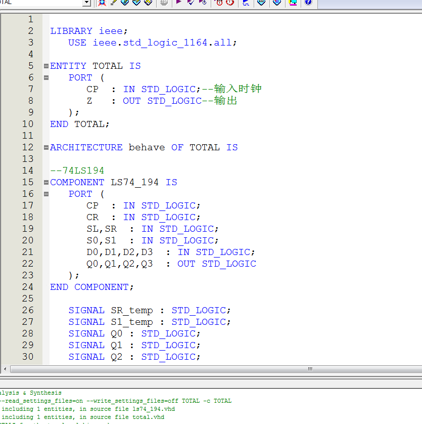Click 'D0,D1,D2,D3' on line 21
This screenshot has width=422, height=424.
pyautogui.click(x=120, y=252)
